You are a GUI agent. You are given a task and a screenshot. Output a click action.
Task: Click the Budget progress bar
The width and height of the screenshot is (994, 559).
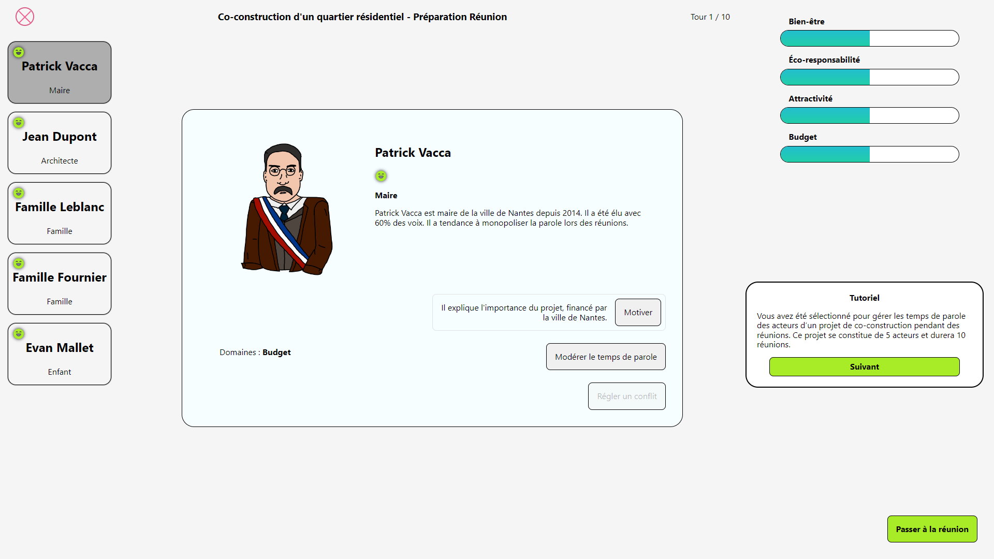(x=869, y=154)
